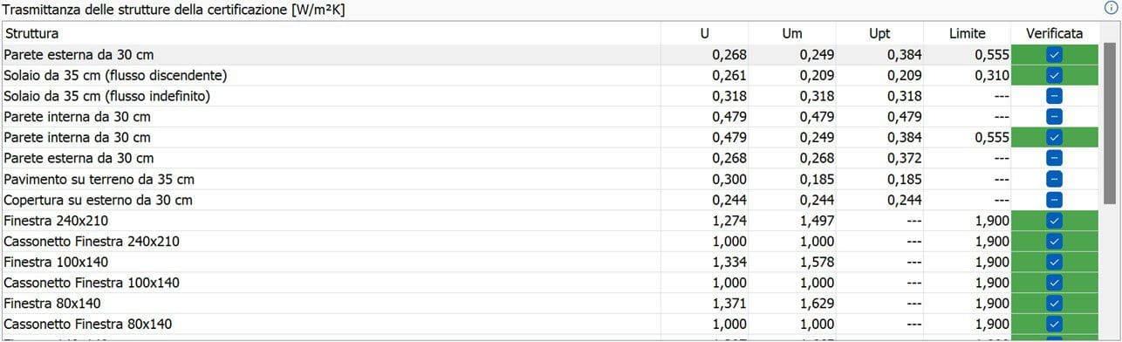
Task: Sort by the U column header
Action: [705, 33]
